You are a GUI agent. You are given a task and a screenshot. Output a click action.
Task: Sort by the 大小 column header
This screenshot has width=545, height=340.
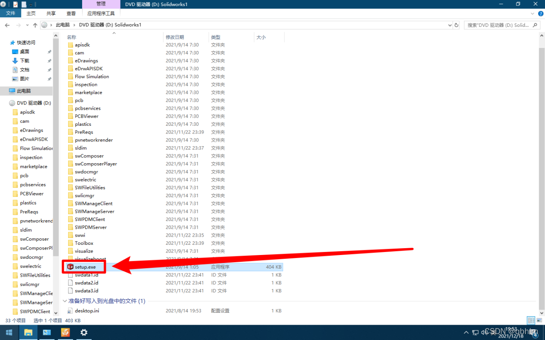[261, 37]
